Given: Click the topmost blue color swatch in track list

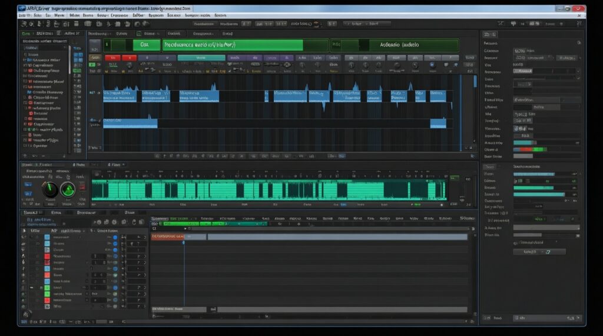Looking at the screenshot, I should [x=47, y=237].
